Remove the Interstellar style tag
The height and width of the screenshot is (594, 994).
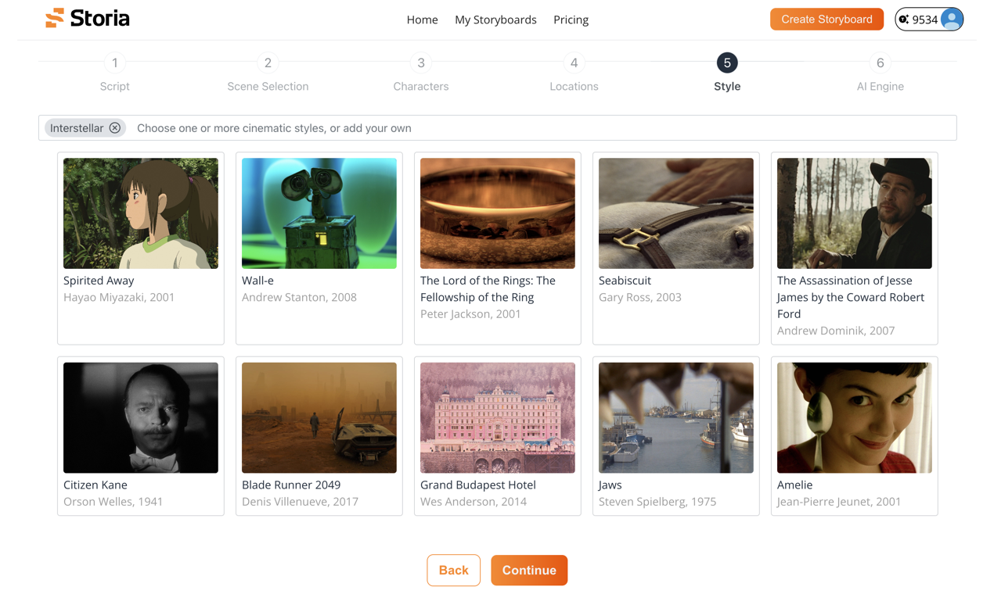(x=115, y=128)
